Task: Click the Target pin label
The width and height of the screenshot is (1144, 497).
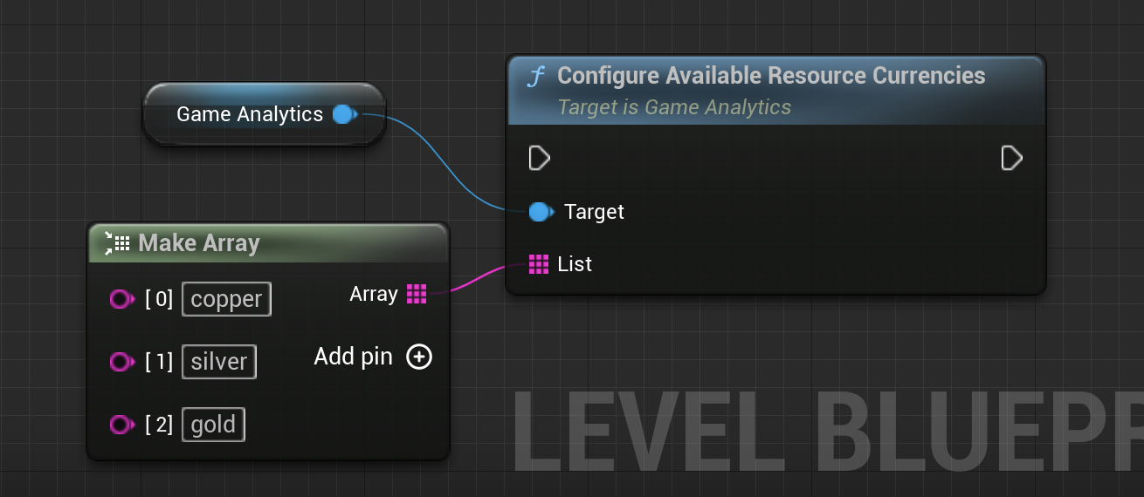Action: 594,212
